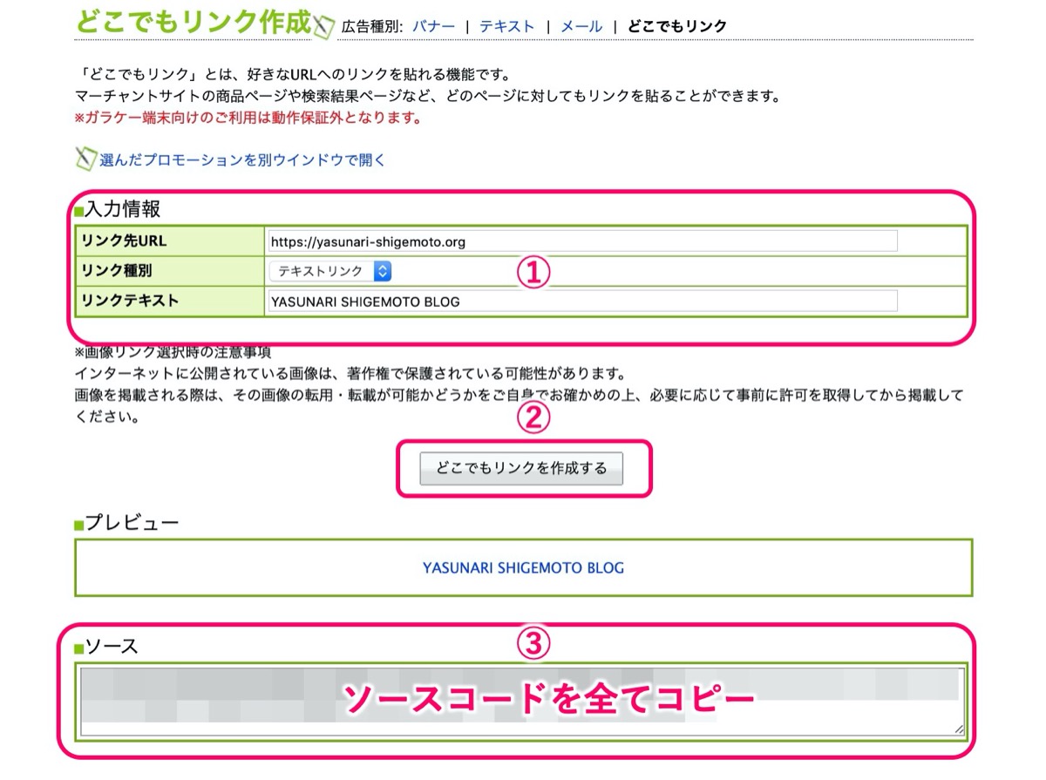Screen dimensions: 1046x780
Task: Select どこでもリンク ad type
Action: click(x=677, y=26)
